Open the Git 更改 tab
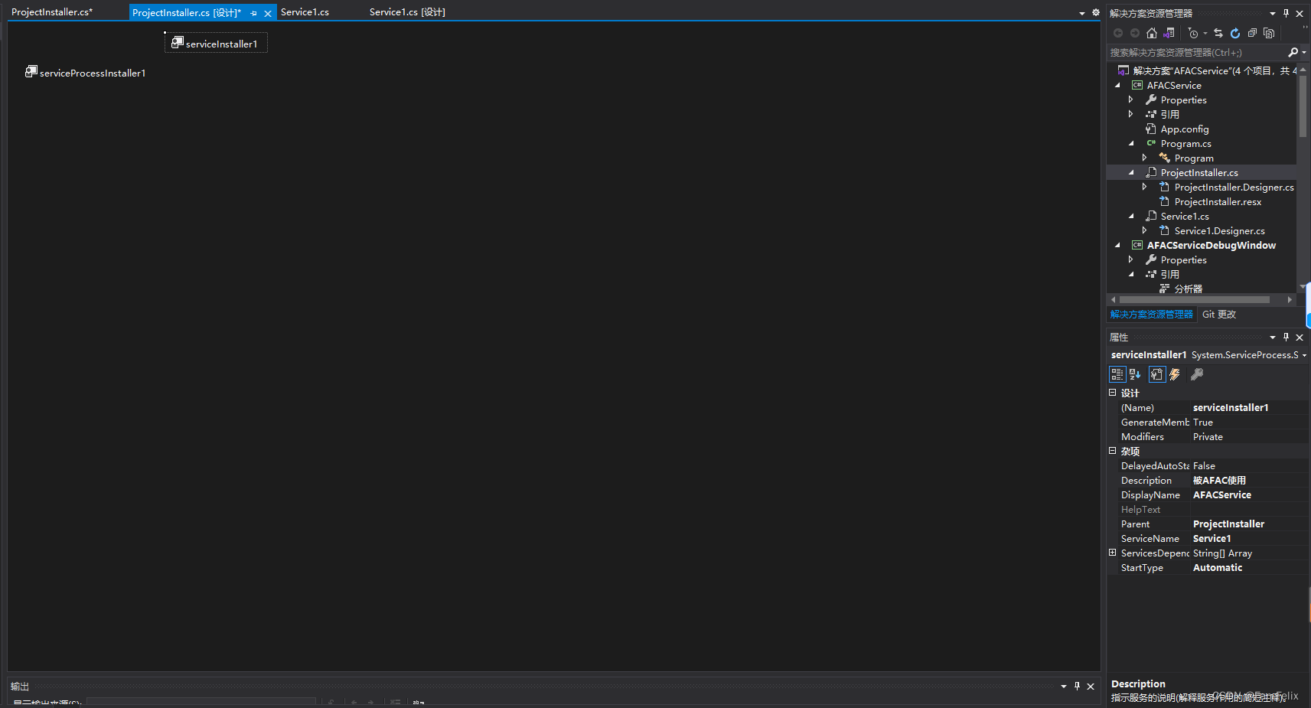 (x=1219, y=315)
